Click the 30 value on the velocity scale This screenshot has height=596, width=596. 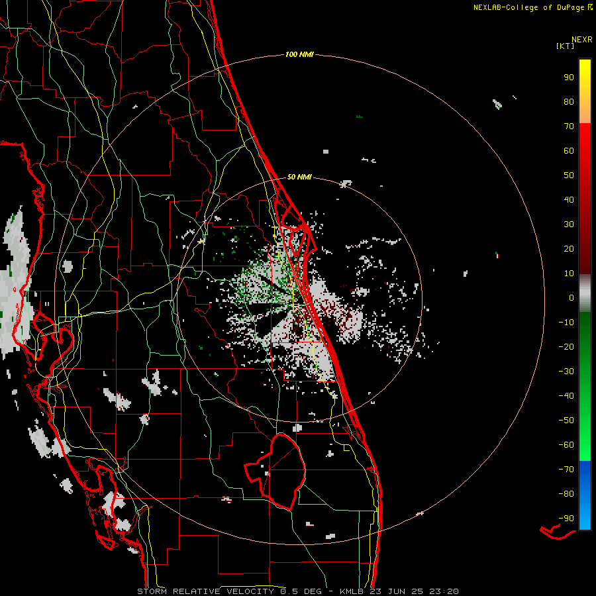[x=569, y=224]
